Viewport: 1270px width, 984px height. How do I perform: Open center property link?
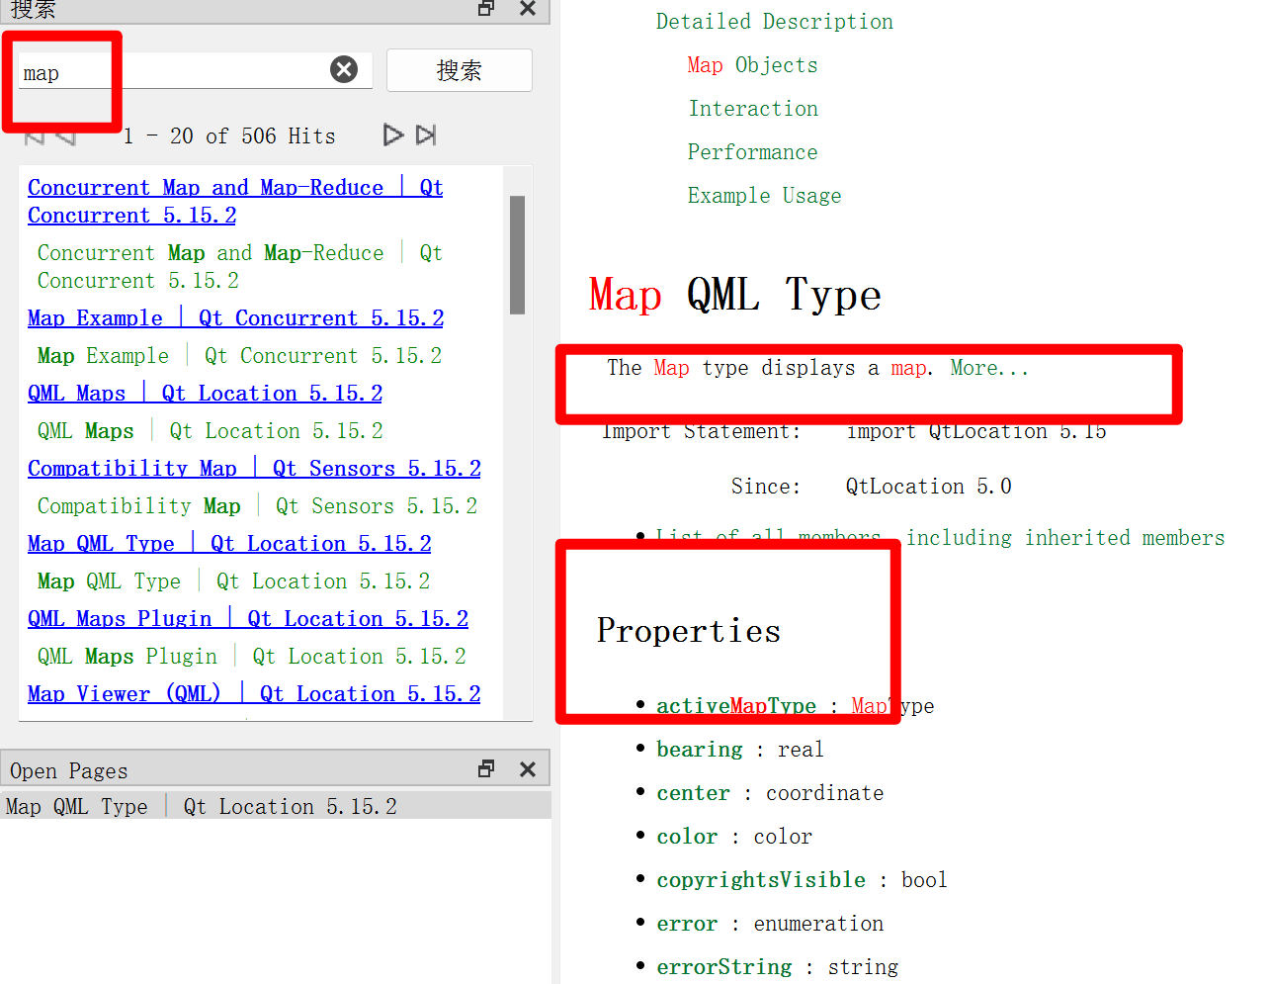point(693,792)
